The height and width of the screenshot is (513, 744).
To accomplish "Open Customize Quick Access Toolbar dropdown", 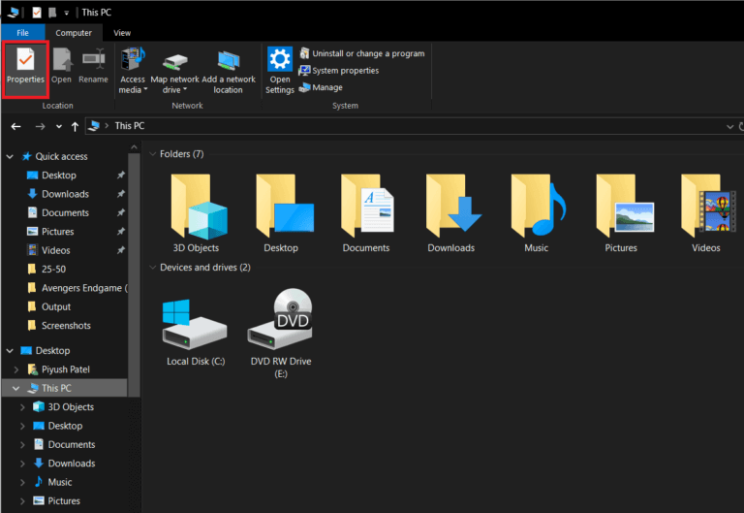I will [x=67, y=13].
